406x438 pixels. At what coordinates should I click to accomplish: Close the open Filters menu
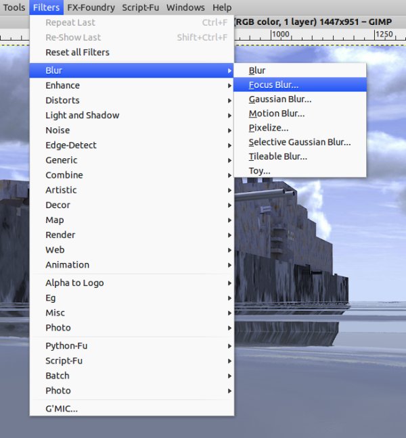point(46,7)
